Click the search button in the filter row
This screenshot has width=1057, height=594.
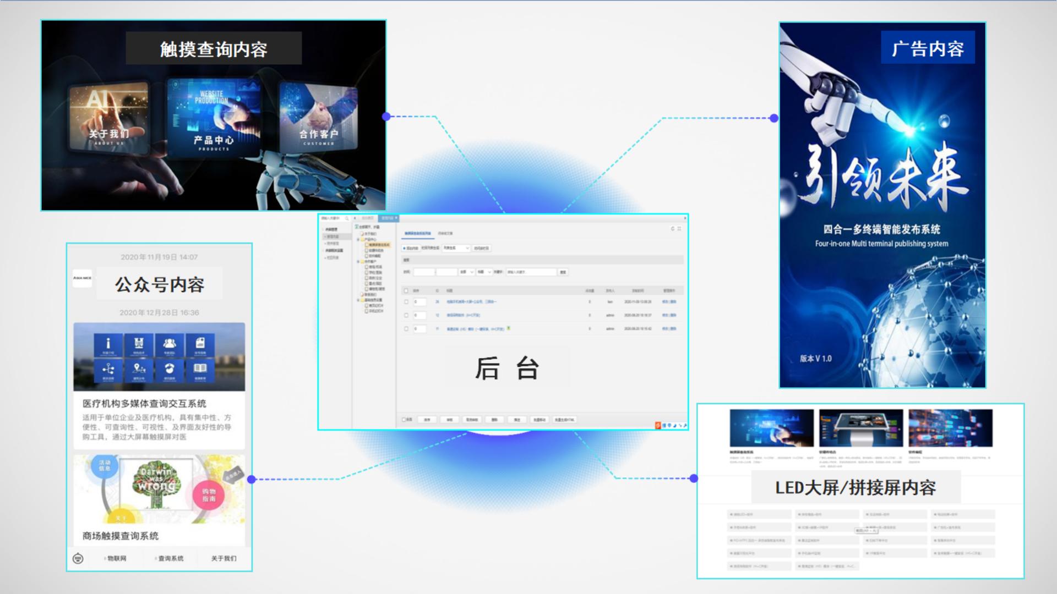(563, 272)
